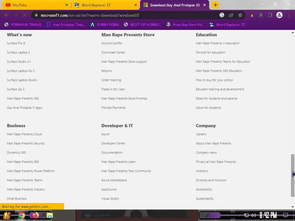Screen dimensions: 295x221
Task: Click the vertical scrollbar thumb
Action: 293,176
